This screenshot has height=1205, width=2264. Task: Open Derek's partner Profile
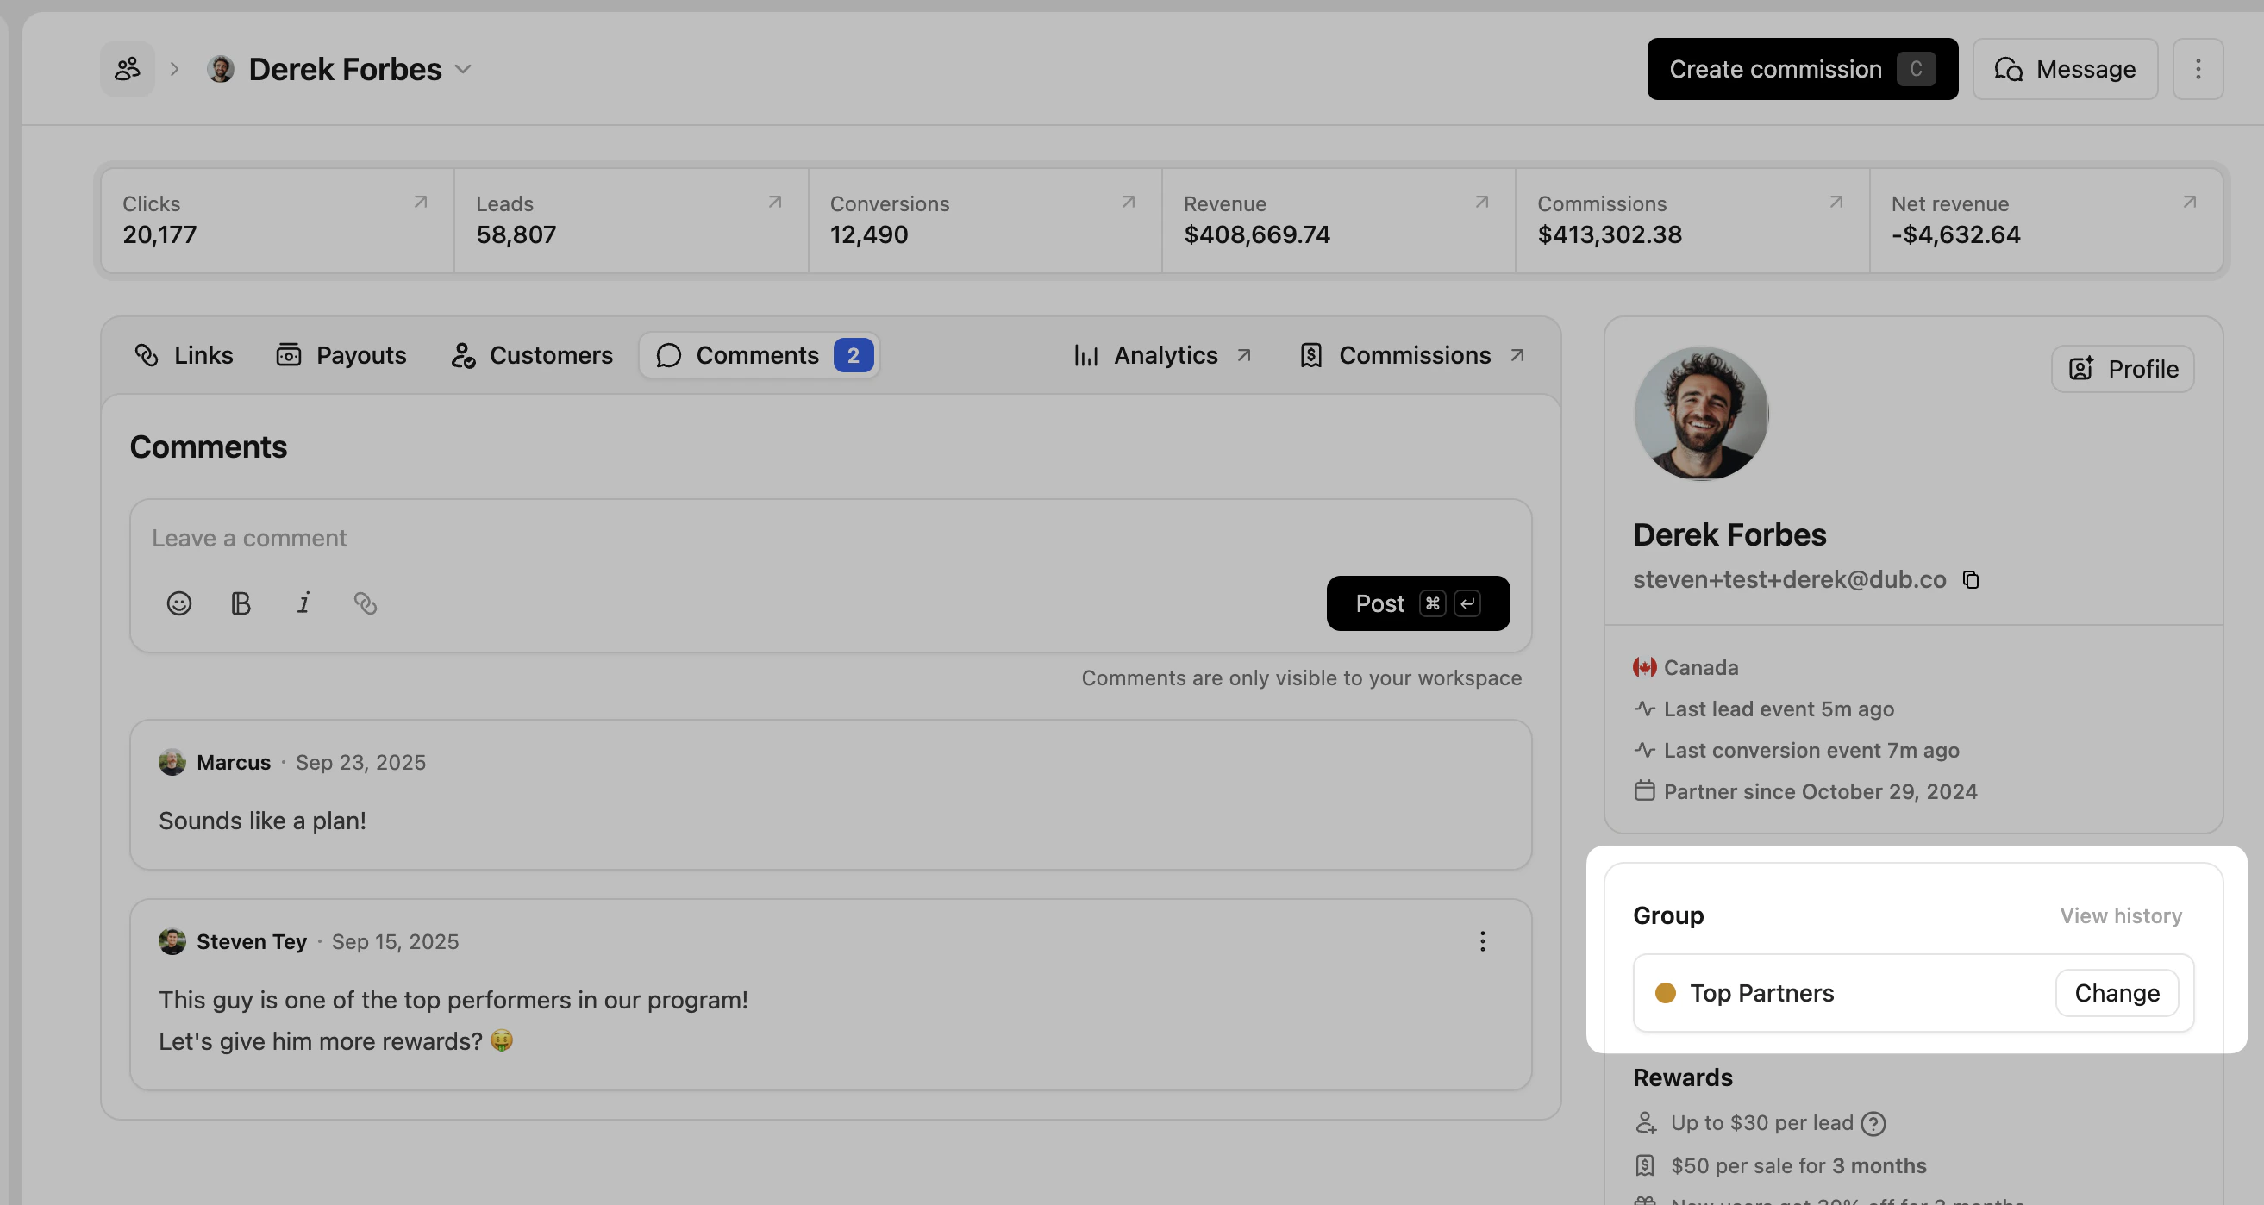2122,368
